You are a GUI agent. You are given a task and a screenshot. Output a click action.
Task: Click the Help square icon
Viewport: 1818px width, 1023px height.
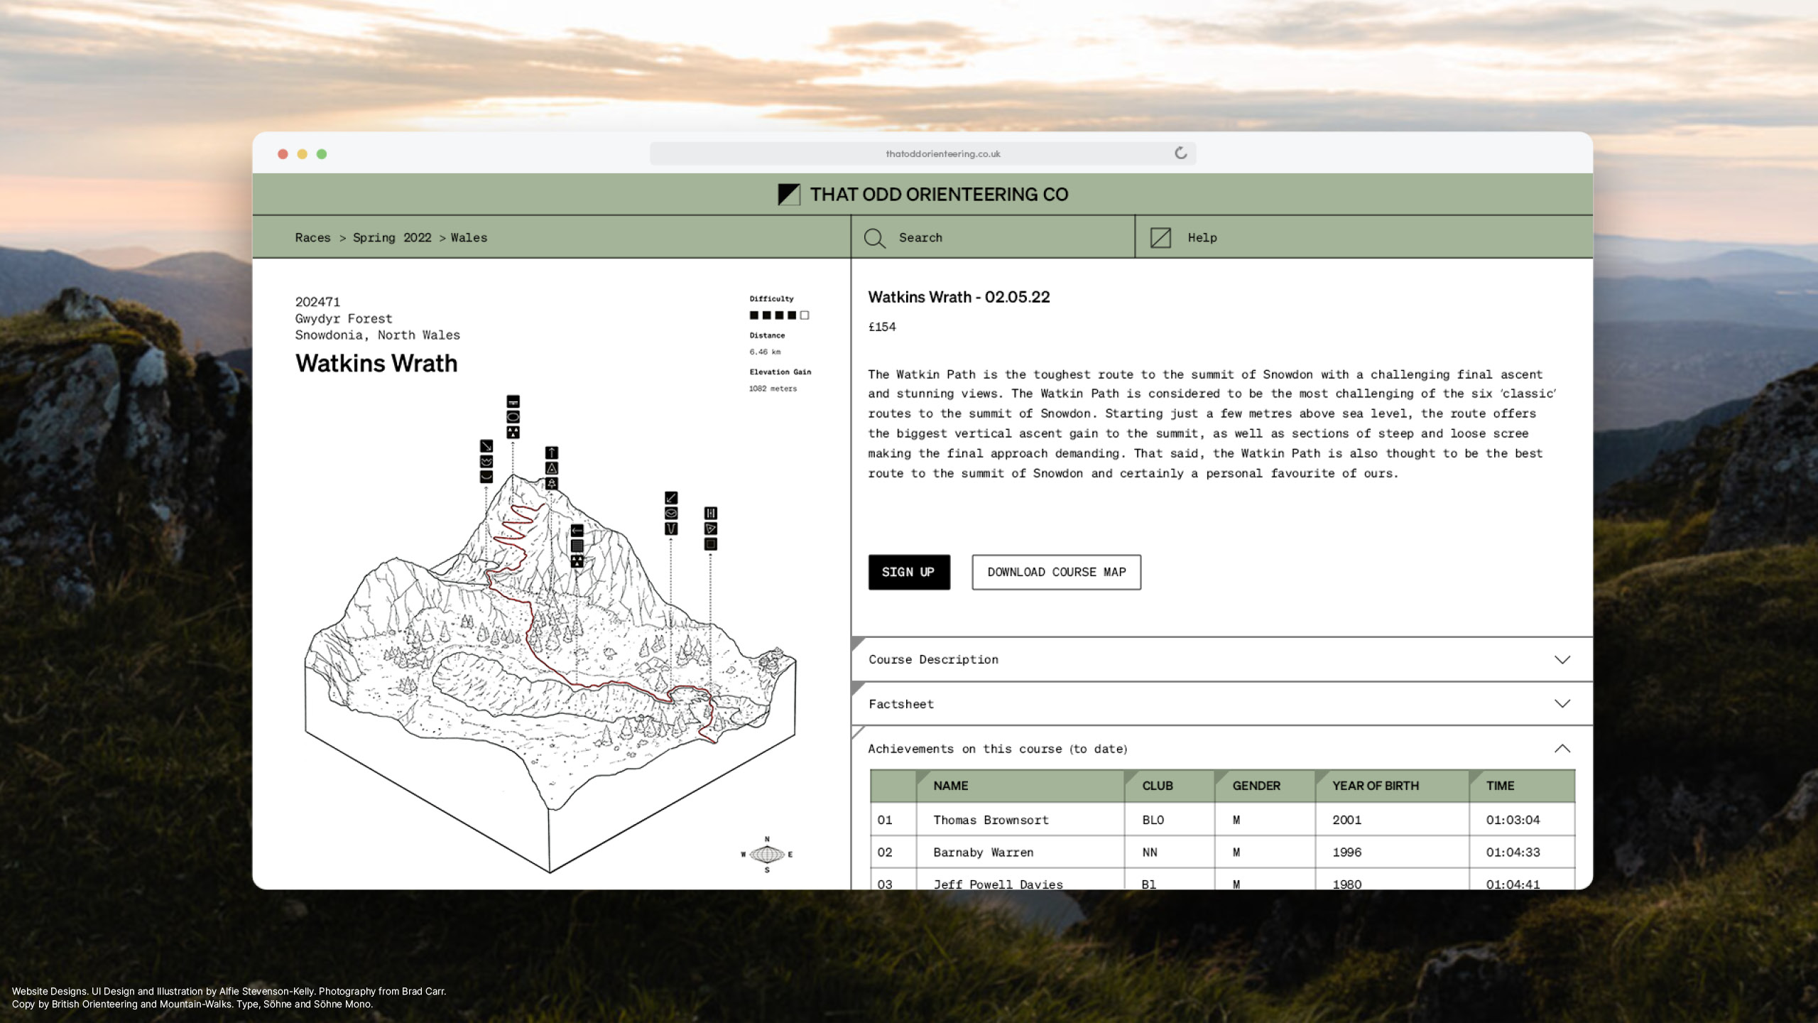point(1160,238)
